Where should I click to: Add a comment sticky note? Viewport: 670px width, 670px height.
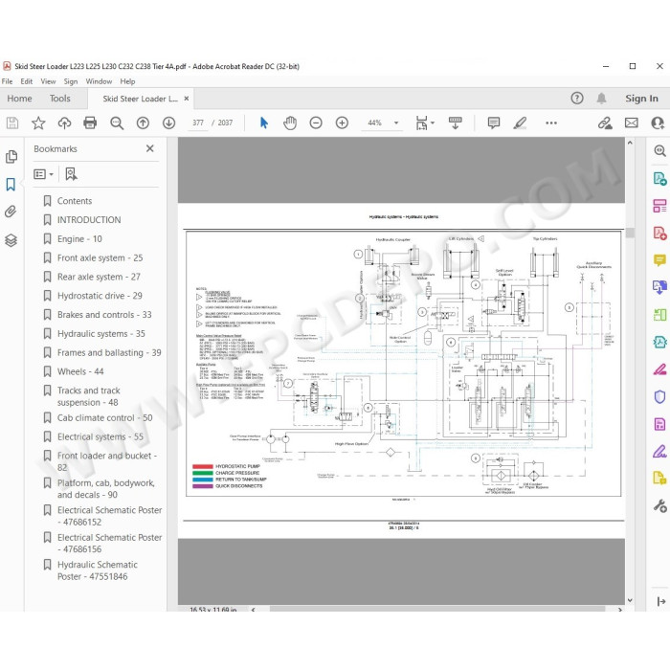(494, 123)
